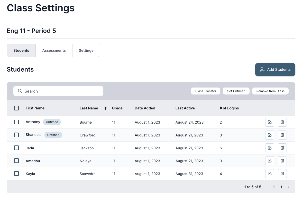
Task: Switch to the Assessments tab
Action: [x=54, y=50]
